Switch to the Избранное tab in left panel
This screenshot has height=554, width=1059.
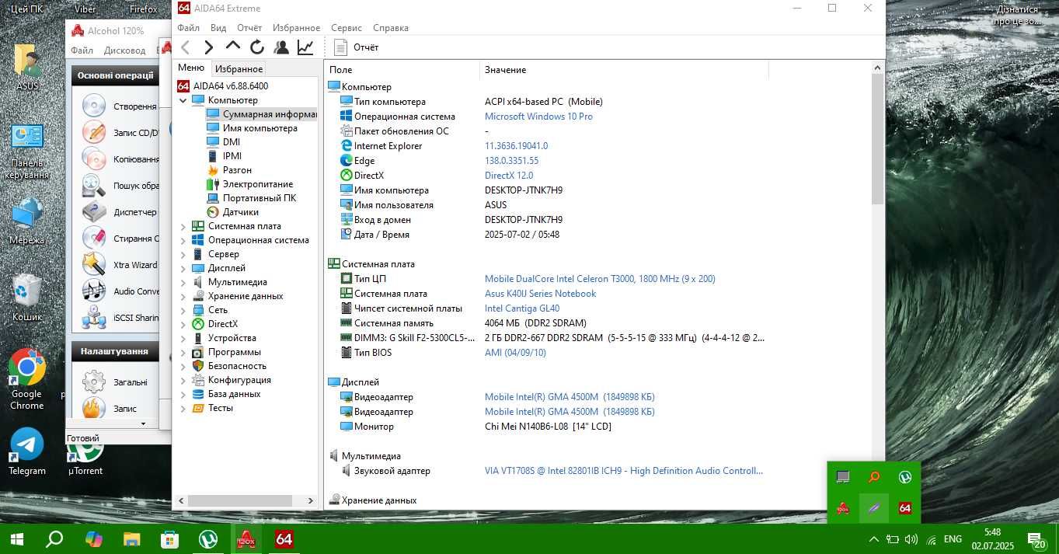click(239, 69)
